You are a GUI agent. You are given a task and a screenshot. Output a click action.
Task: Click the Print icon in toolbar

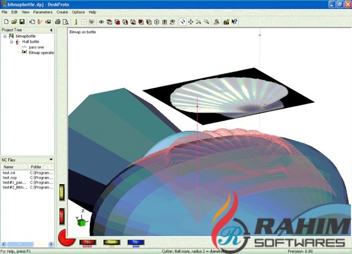[x=57, y=22]
